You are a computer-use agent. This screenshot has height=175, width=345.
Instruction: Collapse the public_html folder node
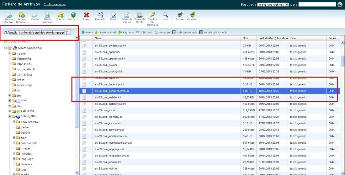coord(10,116)
